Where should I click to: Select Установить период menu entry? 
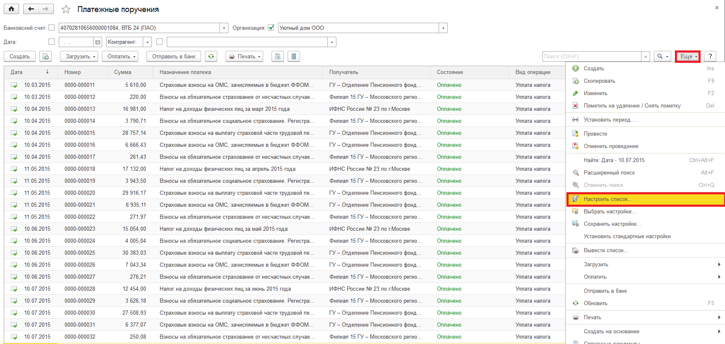[x=645, y=119]
